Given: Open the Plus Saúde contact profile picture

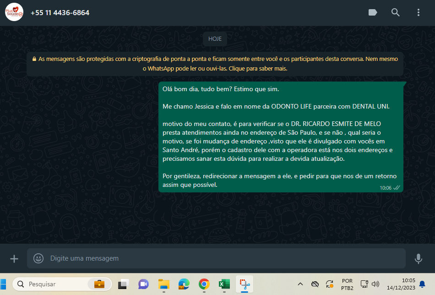Looking at the screenshot, I should pos(14,12).
